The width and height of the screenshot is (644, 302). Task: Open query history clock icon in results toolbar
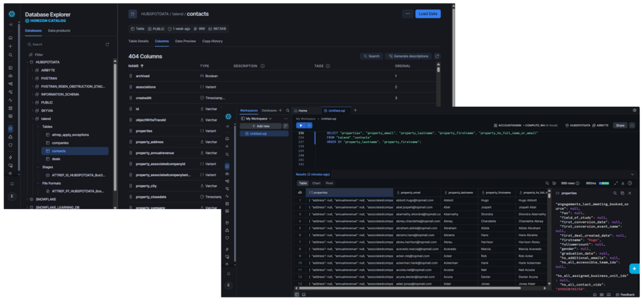630,183
